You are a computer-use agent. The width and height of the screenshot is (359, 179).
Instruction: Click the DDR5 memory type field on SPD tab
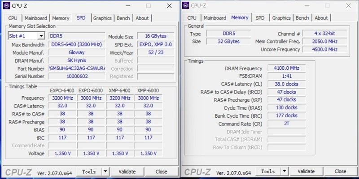[x=77, y=36]
